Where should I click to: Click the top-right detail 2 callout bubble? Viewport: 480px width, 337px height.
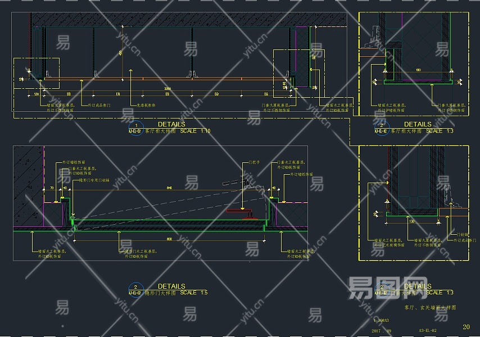[x=382, y=128]
